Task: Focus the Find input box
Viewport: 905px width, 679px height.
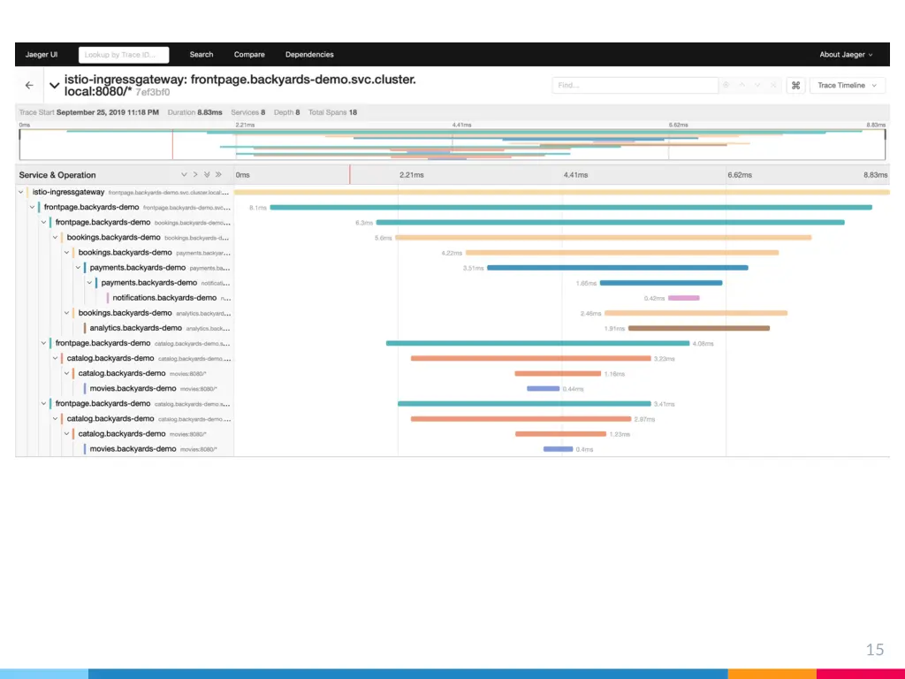Action: tap(635, 86)
